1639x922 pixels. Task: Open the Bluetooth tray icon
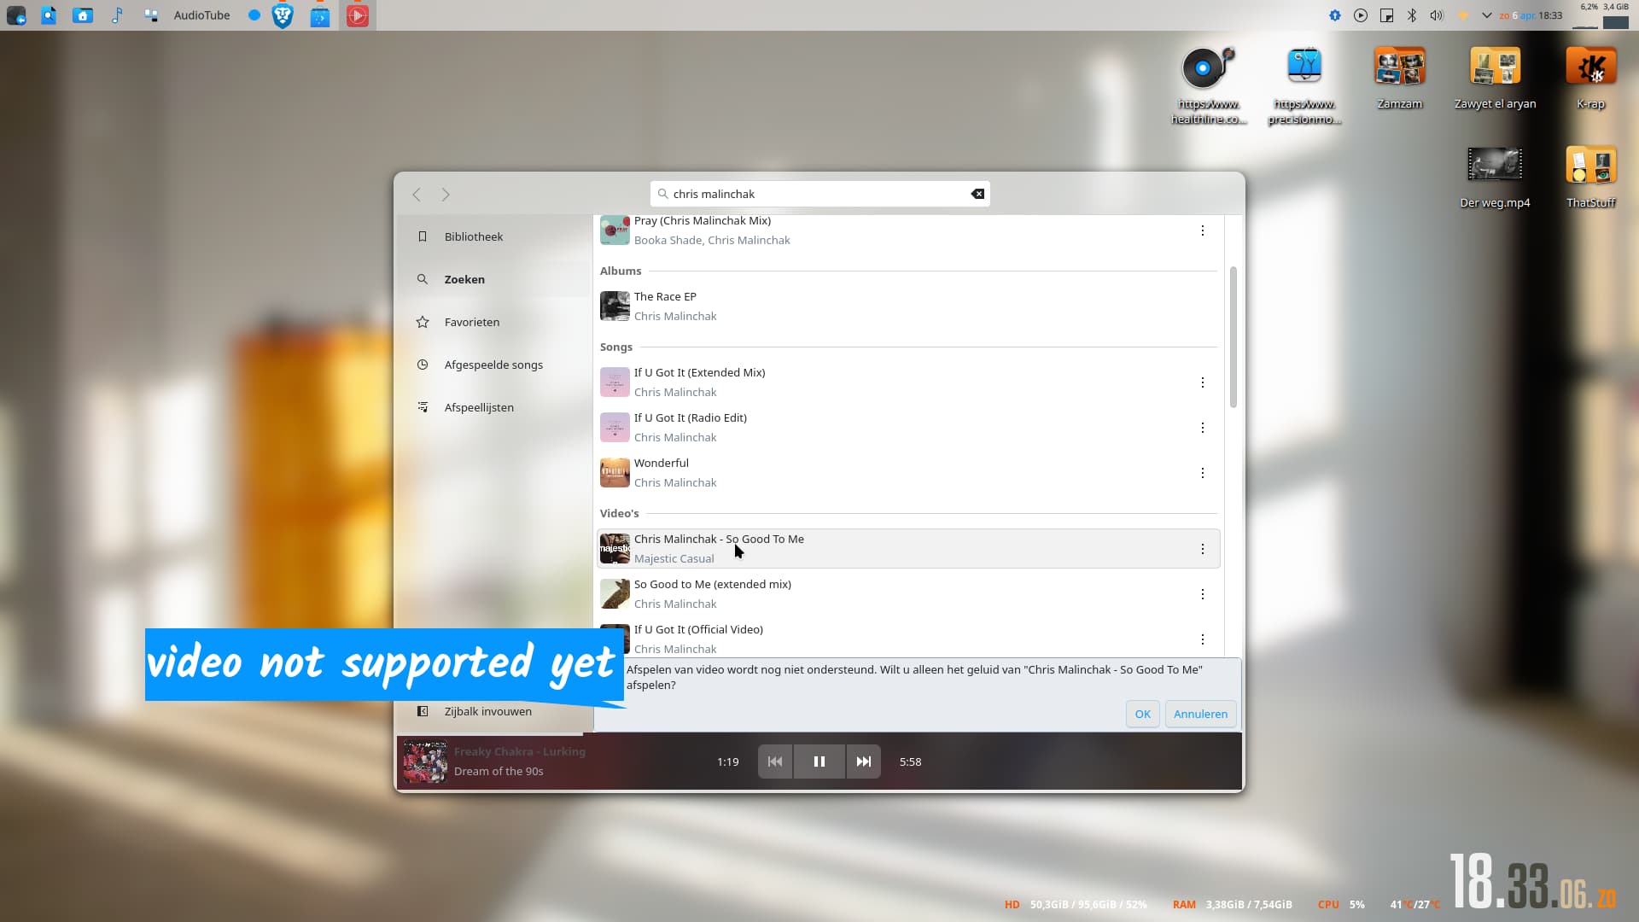pyautogui.click(x=1412, y=15)
